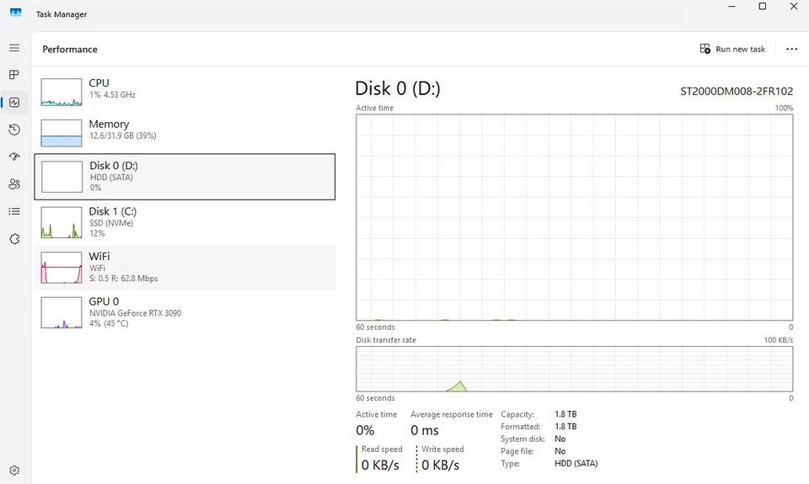Viewport: 809px width, 484px height.
Task: Open the Users page sidebar icon
Action: pyautogui.click(x=14, y=184)
